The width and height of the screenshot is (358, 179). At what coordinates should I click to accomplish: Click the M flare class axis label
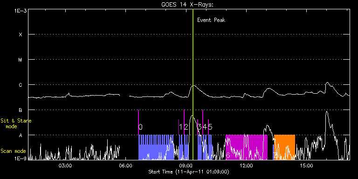click(x=21, y=60)
